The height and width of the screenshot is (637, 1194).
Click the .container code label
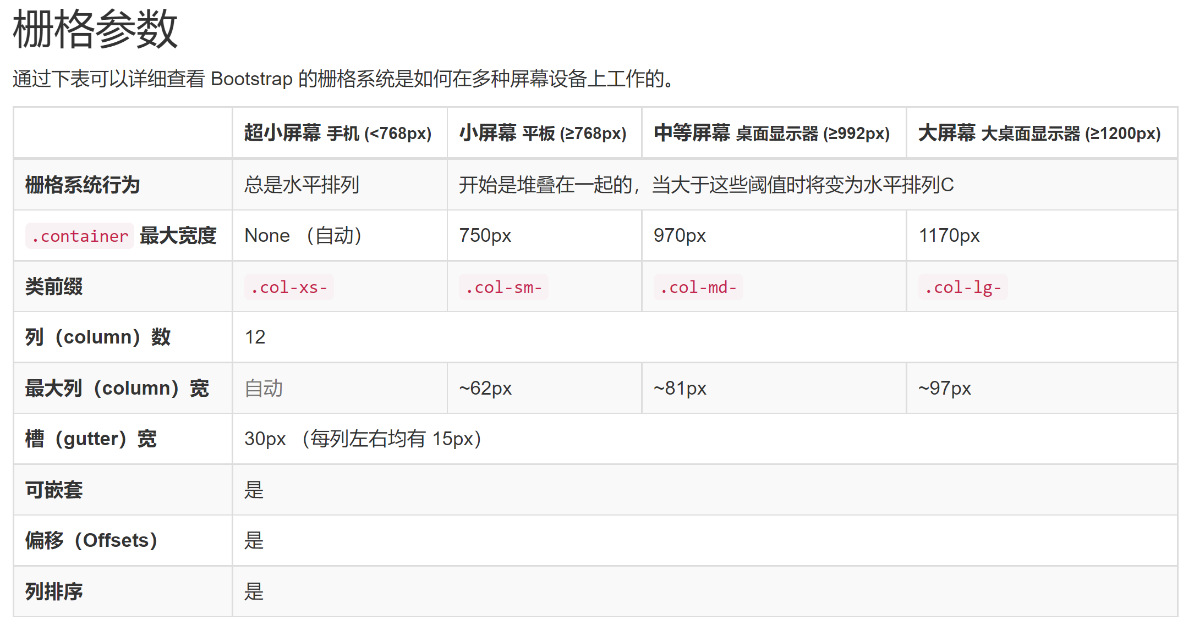click(80, 236)
